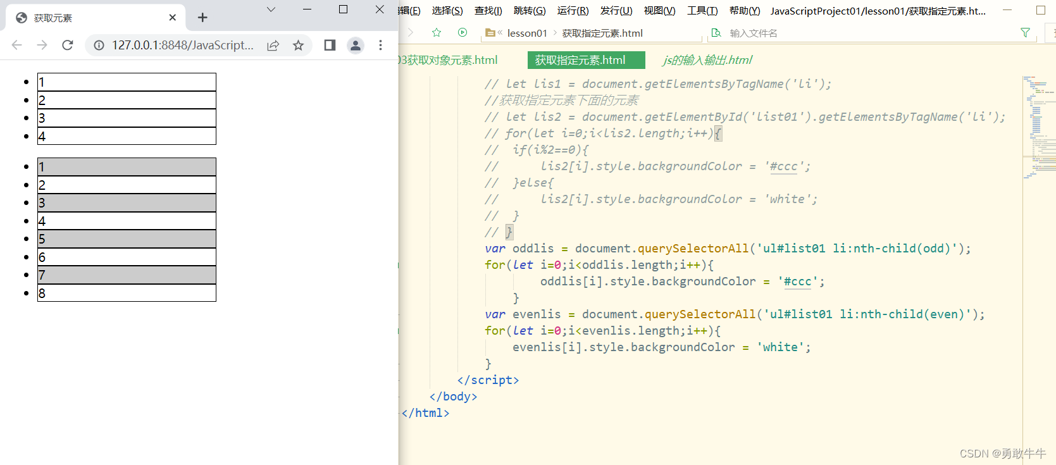This screenshot has width=1056, height=465.
Task: Click the closing </html> tag line
Action: pos(425,413)
